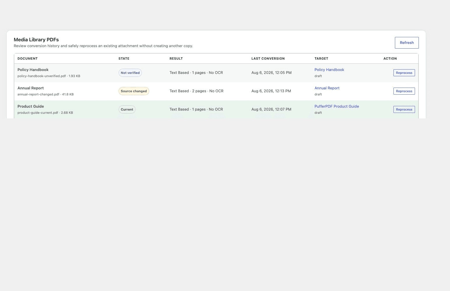Click the 'Review conversion history' description text

click(103, 46)
